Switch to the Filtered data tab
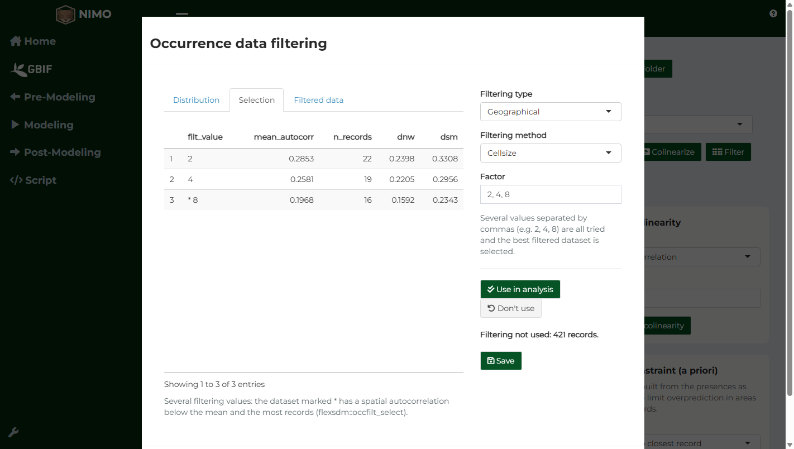 (319, 100)
